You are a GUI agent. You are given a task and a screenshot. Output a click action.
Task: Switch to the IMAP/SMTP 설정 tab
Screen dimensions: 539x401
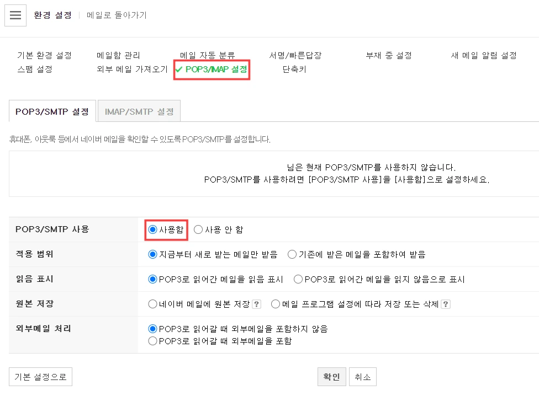point(139,110)
